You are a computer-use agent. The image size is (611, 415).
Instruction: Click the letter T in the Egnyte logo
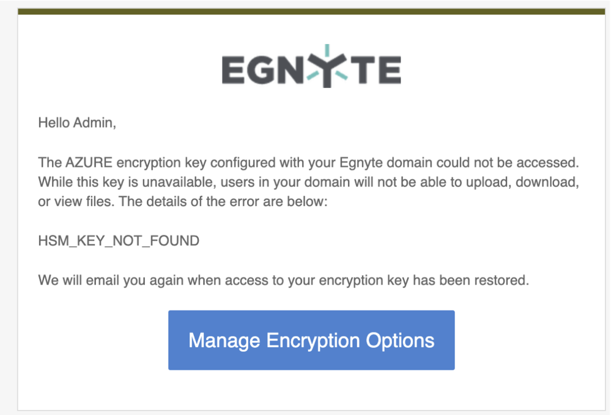tap(363, 70)
